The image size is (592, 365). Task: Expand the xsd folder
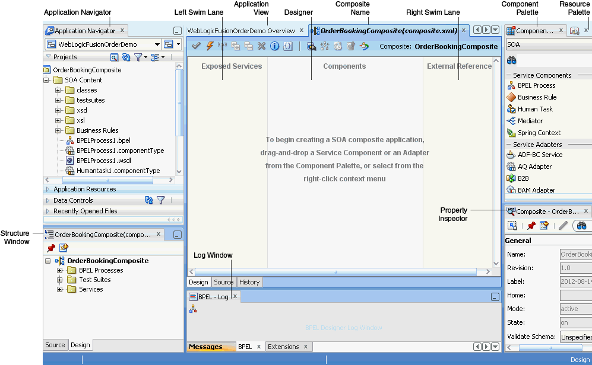pos(58,111)
